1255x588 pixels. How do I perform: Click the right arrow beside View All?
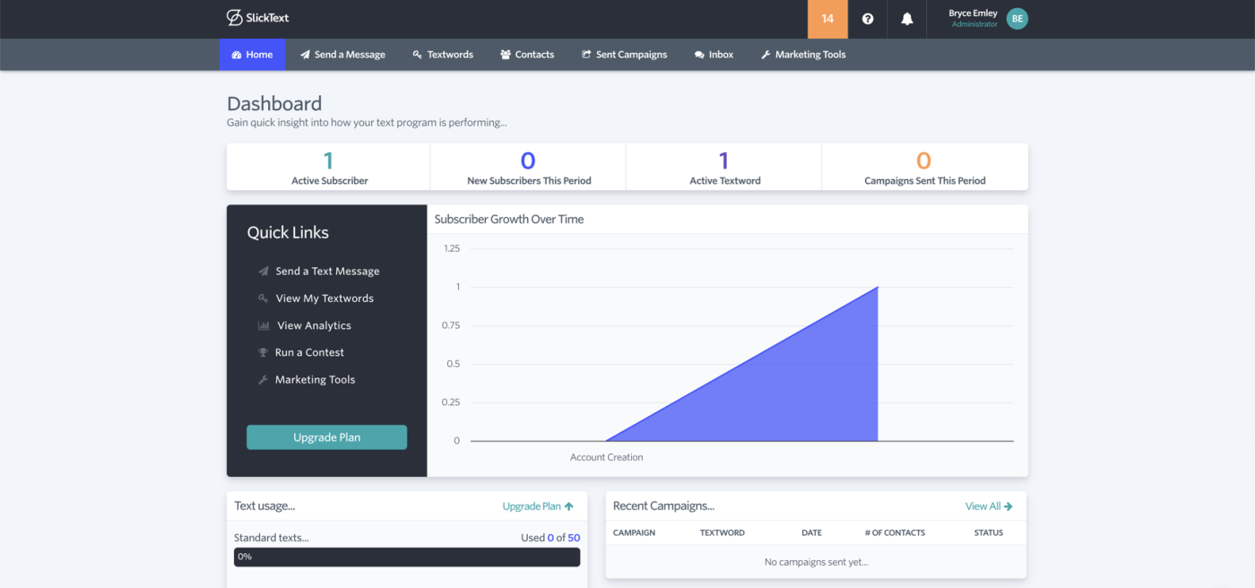[x=1008, y=506]
